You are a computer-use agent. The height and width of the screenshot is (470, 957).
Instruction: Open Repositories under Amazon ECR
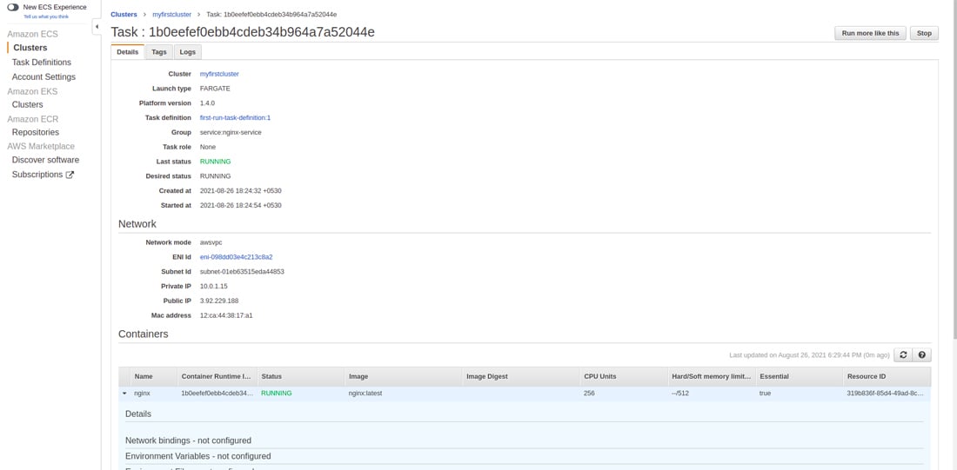click(x=36, y=132)
